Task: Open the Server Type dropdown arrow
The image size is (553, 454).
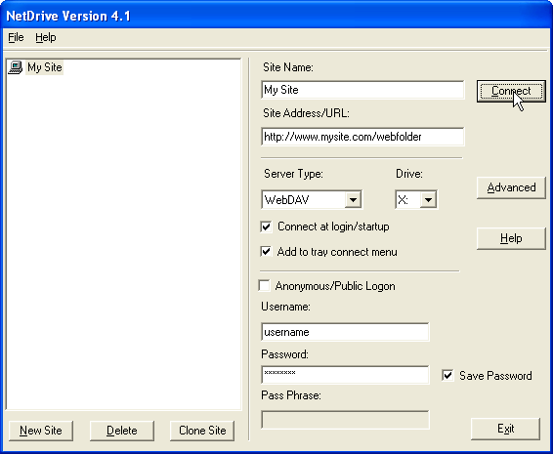Action: pos(353,200)
